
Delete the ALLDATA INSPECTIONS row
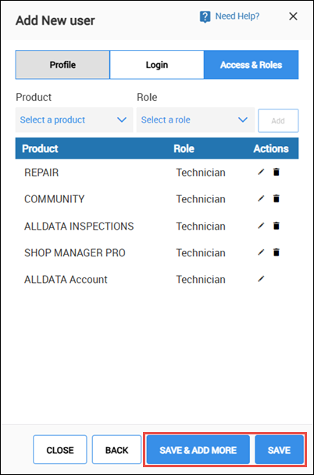[x=277, y=226]
